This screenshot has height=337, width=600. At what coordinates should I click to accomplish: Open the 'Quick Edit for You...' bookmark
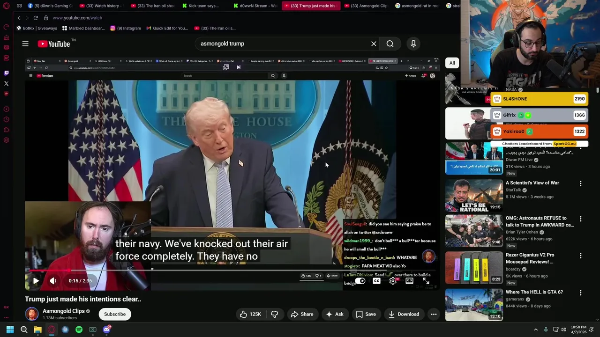coord(167,28)
